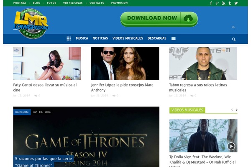Open the CONTACTO menu item
Screen dimensions: 251x167
click(97, 3)
